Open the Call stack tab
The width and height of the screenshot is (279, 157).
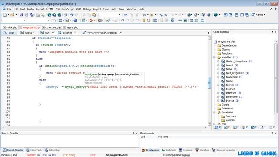click(169, 150)
